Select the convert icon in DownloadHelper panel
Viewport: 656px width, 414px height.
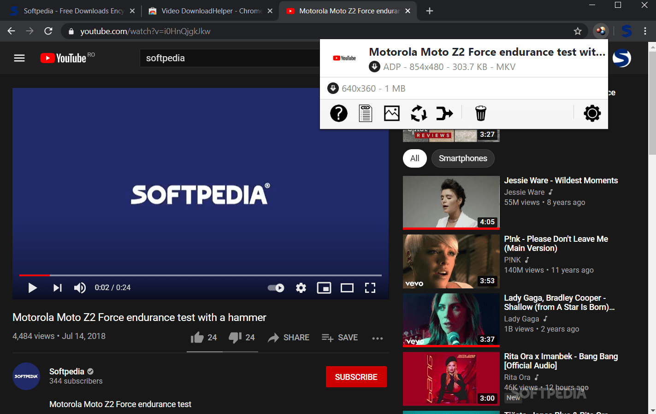[418, 113]
